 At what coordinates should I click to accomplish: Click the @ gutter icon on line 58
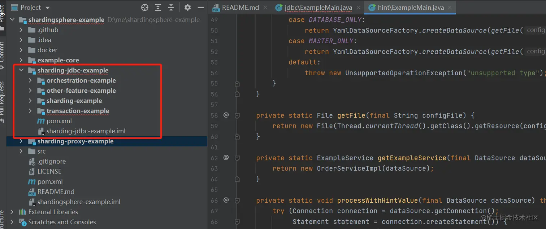[x=226, y=115]
